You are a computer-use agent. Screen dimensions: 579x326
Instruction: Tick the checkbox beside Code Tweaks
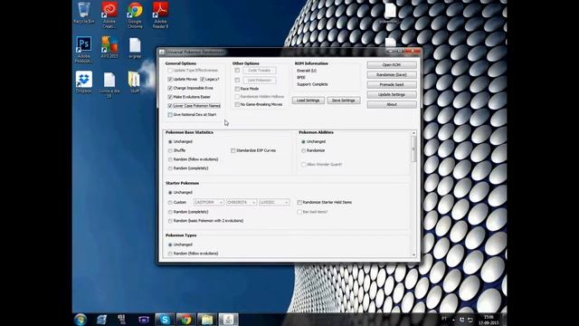coord(237,71)
